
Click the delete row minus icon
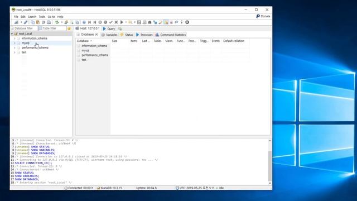click(x=105, y=22)
